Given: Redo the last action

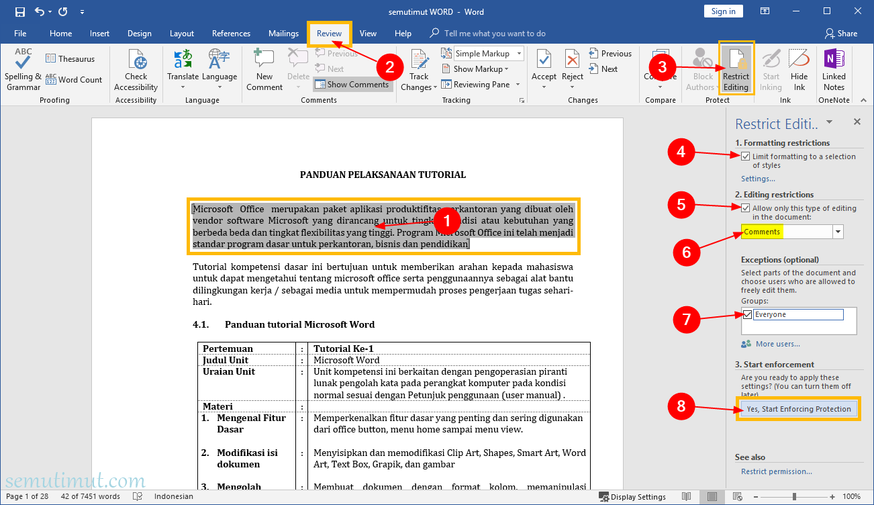Looking at the screenshot, I should tap(62, 11).
